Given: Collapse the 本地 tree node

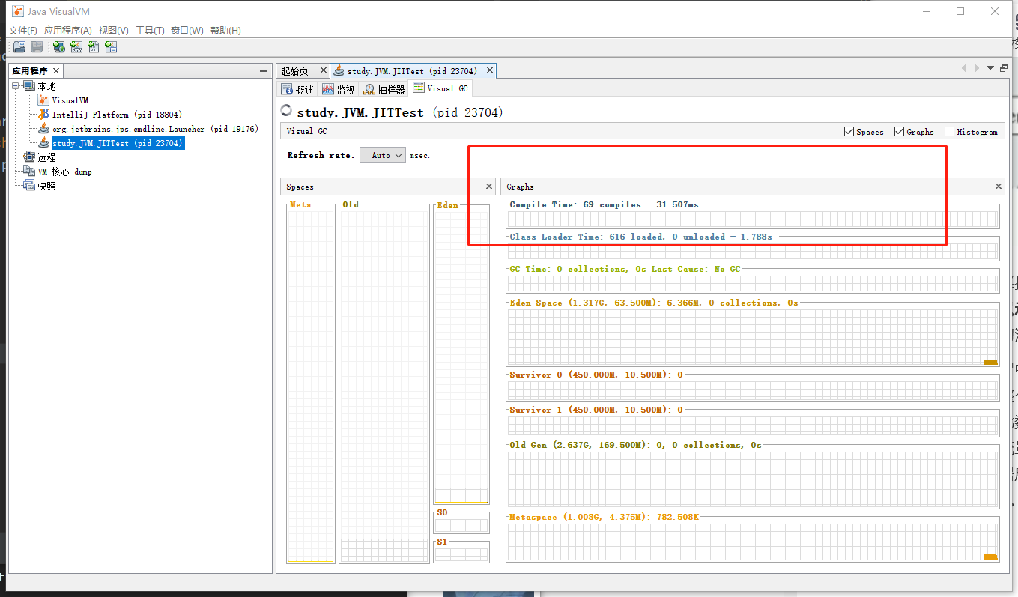Looking at the screenshot, I should pos(16,86).
